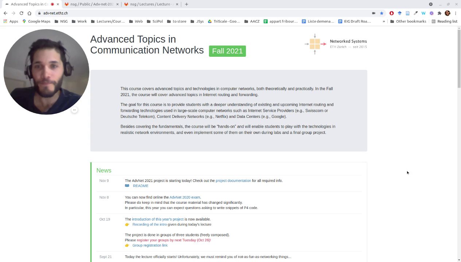Viewport: 461px width, 262px height.
Task: Open the project documentation link
Action: click(x=233, y=180)
